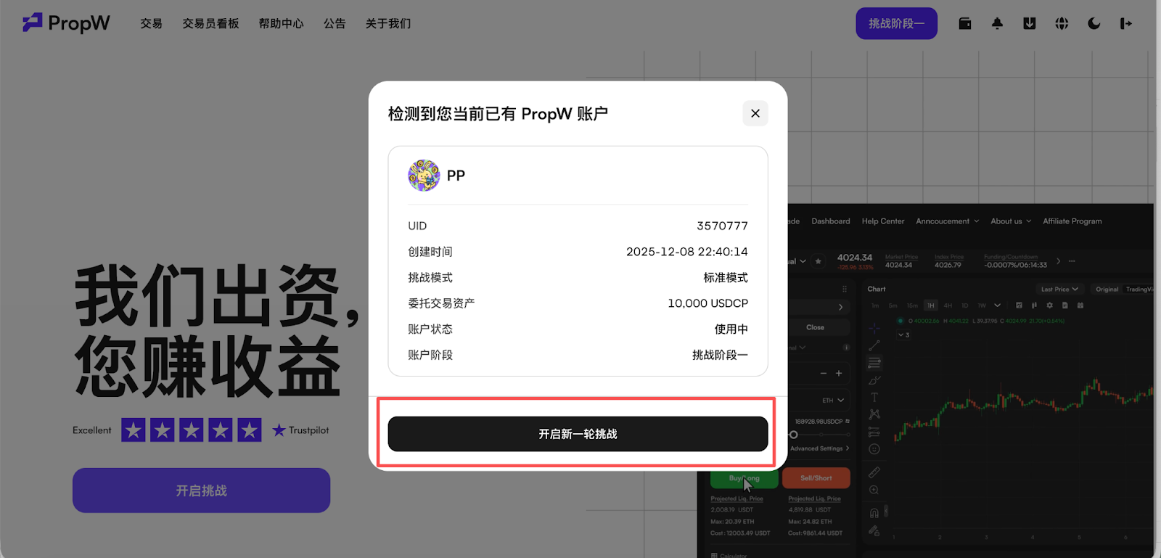Open the notifications bell
1161x558 pixels.
(x=997, y=23)
